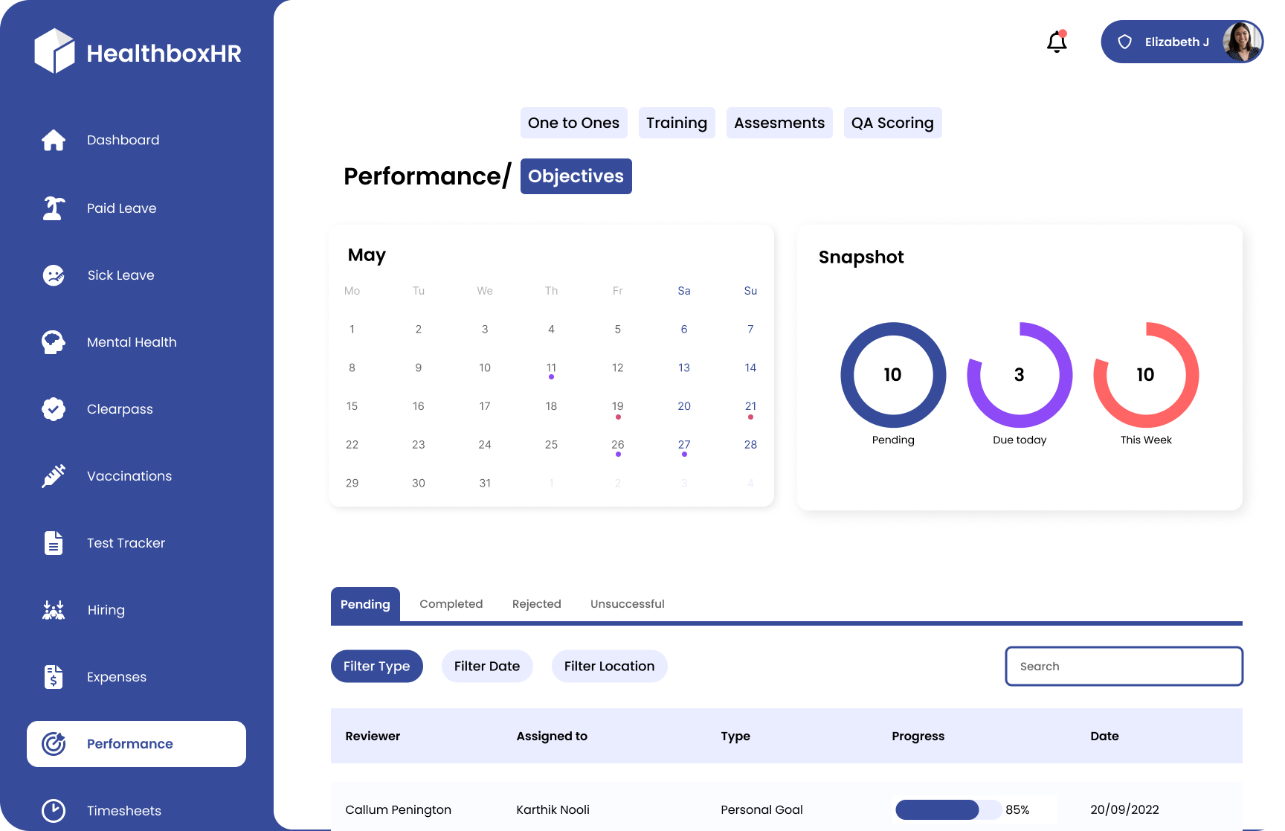Click Karthik Nooli's 85% progress bar

948,810
